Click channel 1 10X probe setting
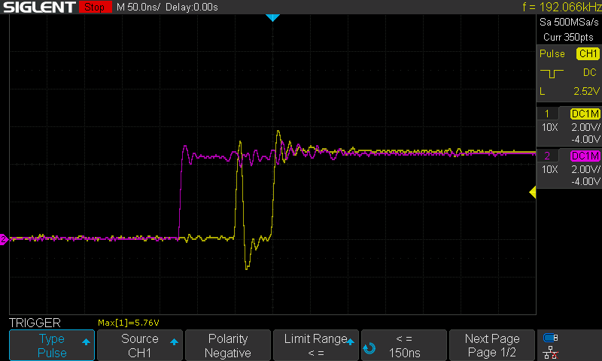 coord(549,127)
